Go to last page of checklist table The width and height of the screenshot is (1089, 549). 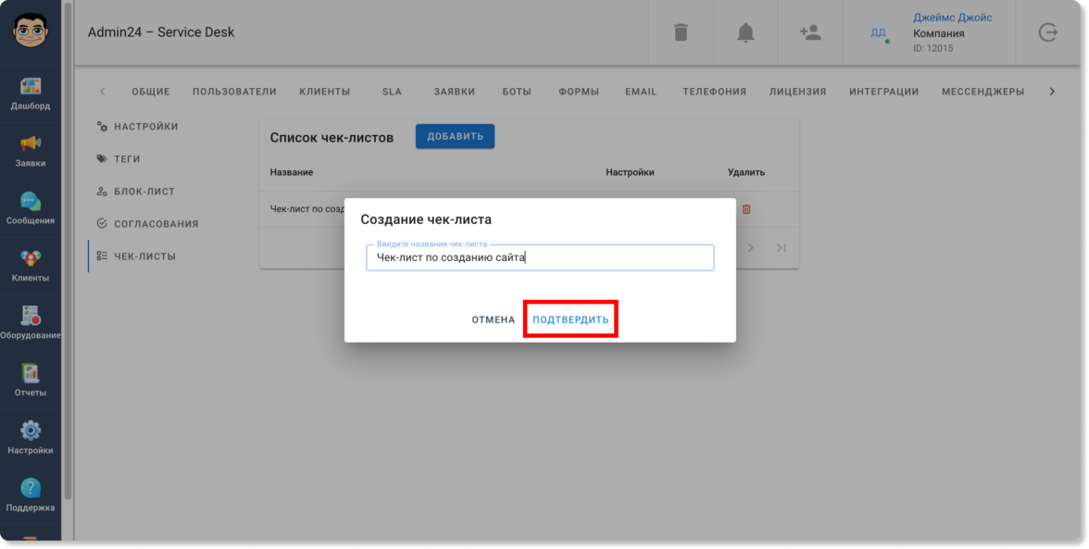(x=782, y=248)
